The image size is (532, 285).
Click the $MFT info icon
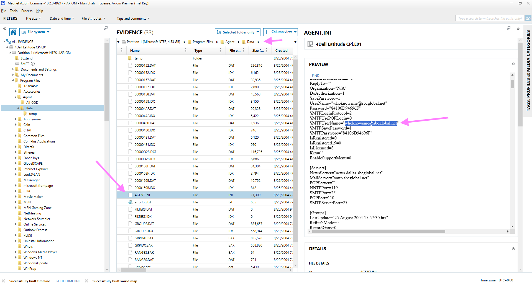[x=33, y=64]
